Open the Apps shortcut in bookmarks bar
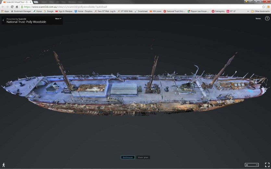The width and height of the screenshot is (271, 169). [5, 11]
